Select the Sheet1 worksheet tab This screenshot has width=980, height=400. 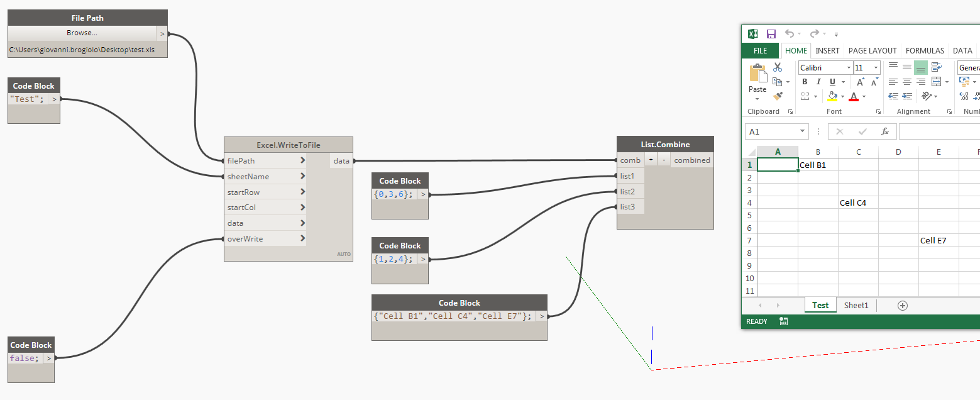(856, 305)
